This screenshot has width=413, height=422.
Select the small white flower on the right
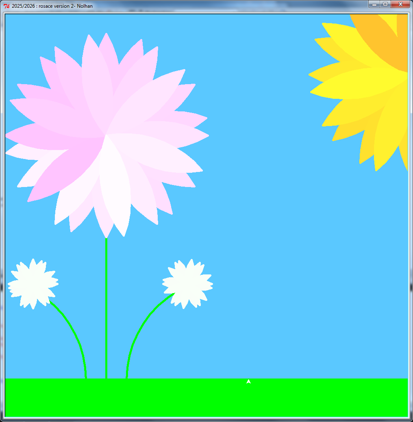[187, 283]
